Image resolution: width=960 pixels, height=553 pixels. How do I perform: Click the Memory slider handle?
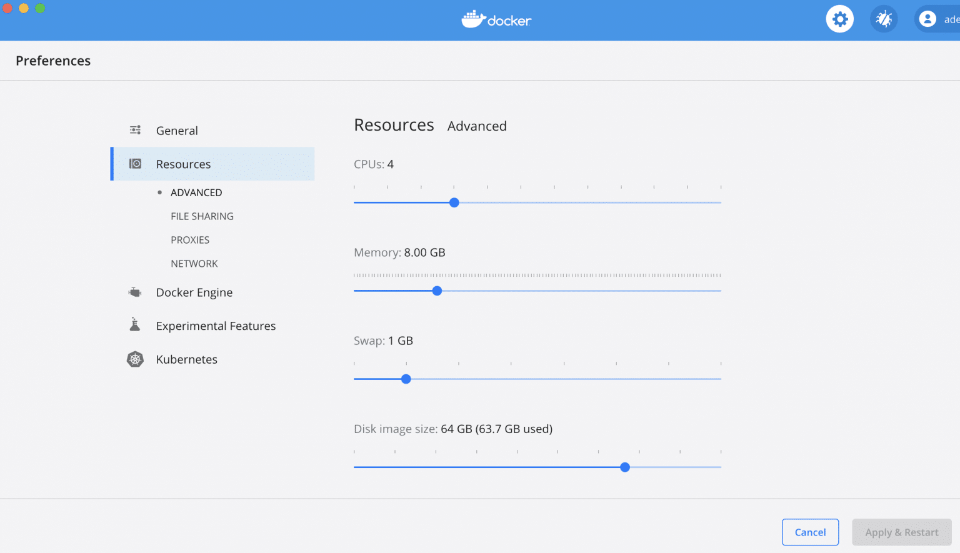pos(437,291)
